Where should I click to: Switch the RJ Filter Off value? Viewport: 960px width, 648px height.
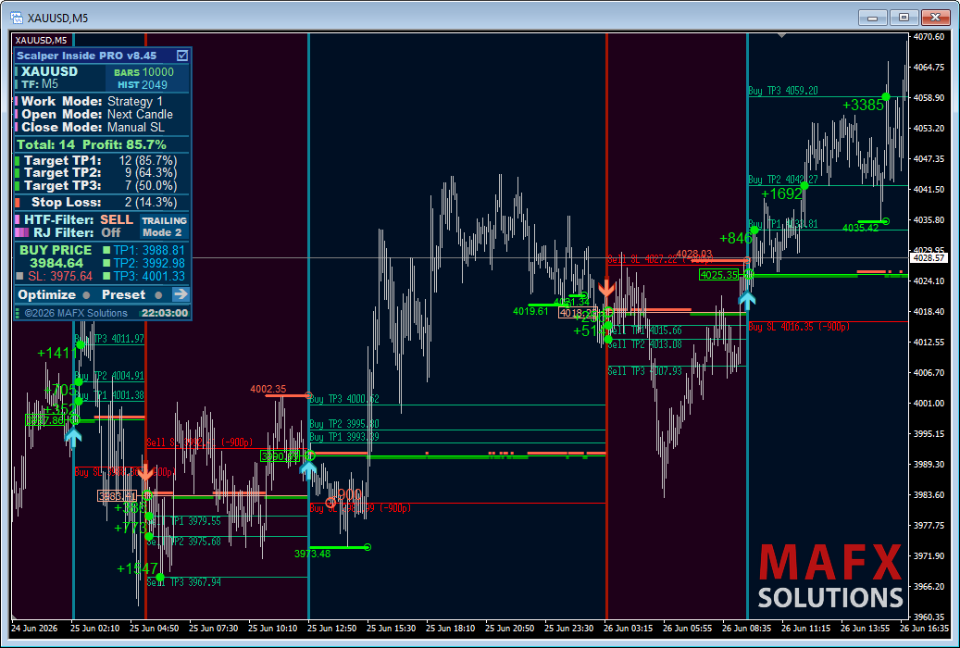pos(111,232)
